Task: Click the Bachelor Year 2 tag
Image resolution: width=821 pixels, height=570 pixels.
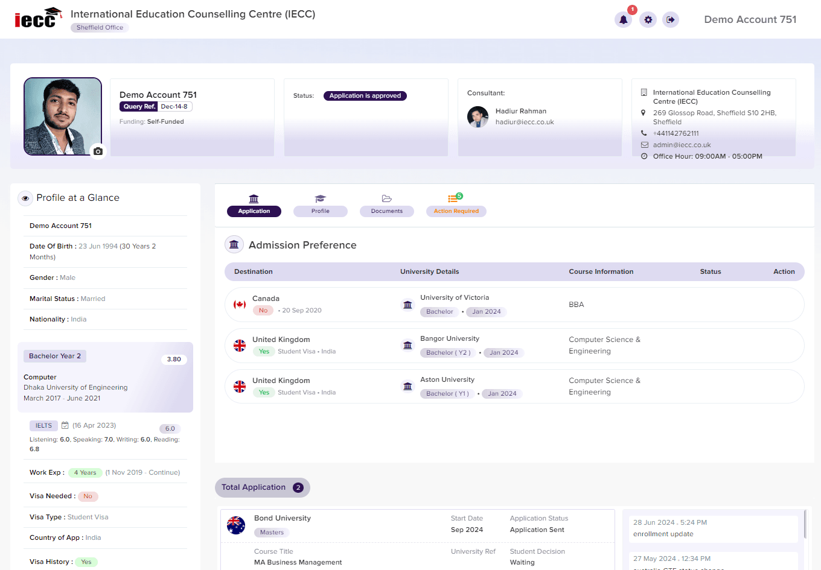Action: click(x=55, y=356)
